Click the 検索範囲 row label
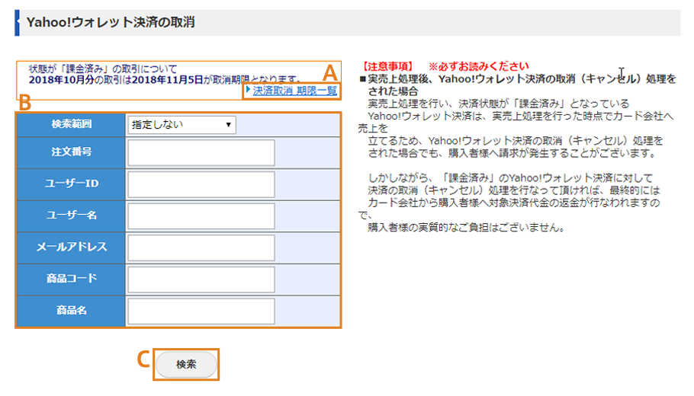This screenshot has width=694, height=396. tap(71, 124)
